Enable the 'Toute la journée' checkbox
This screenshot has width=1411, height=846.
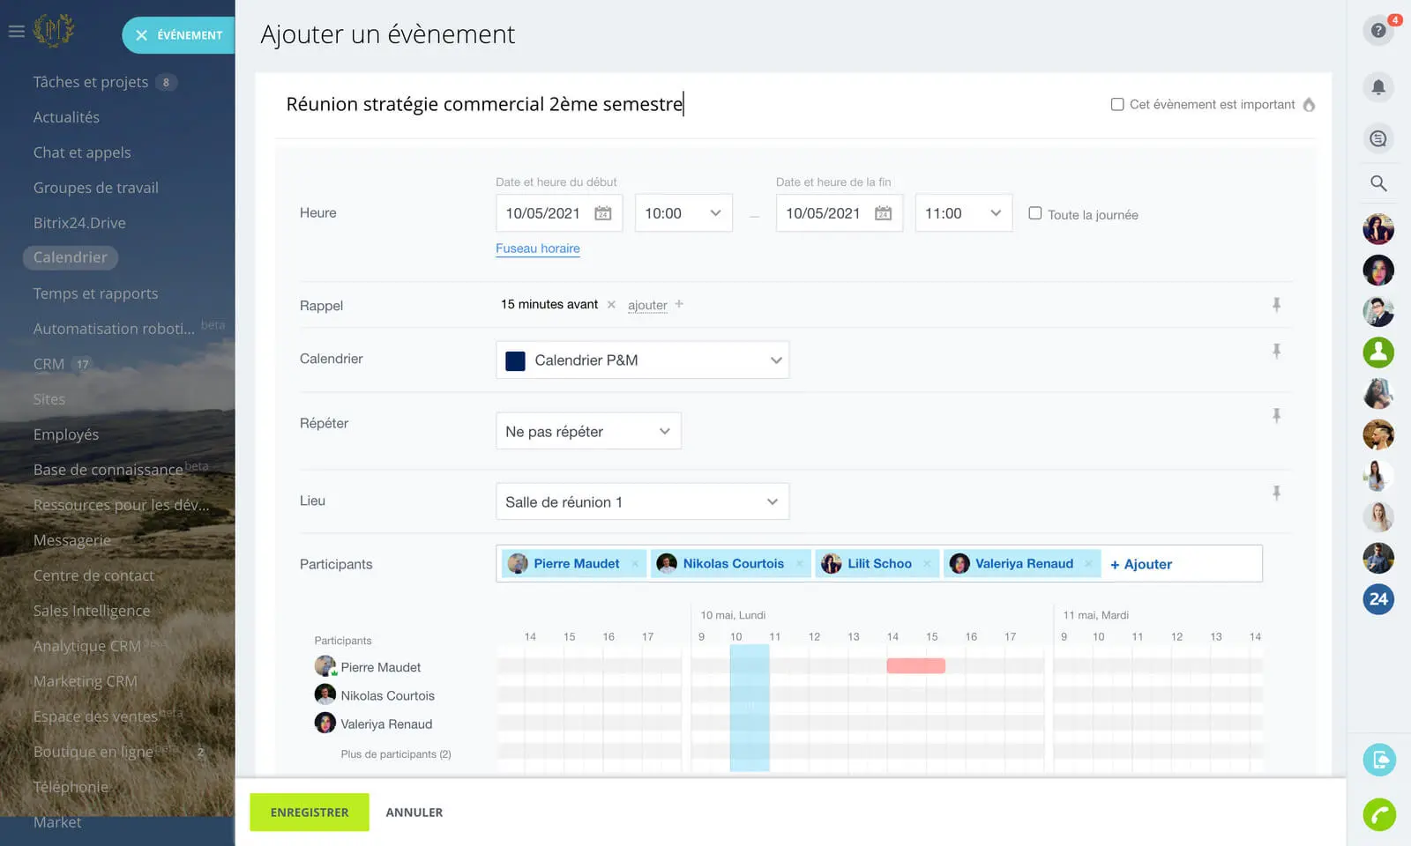pyautogui.click(x=1035, y=213)
